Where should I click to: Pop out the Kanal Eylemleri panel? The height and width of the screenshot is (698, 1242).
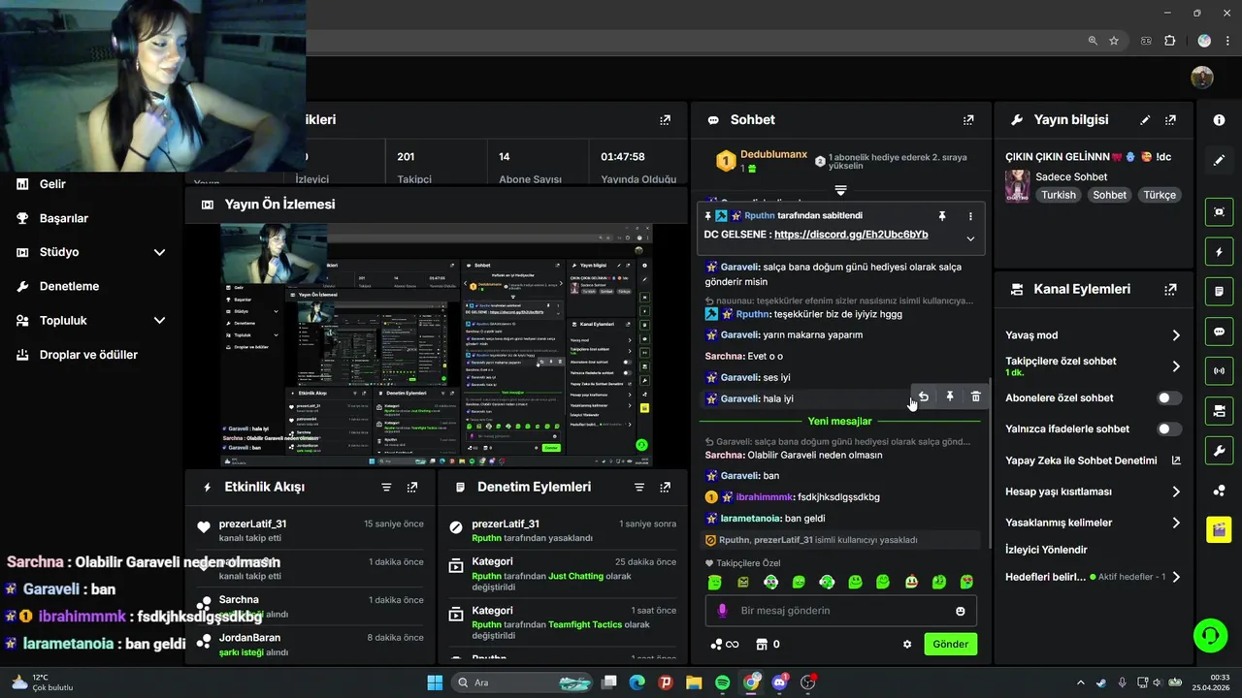point(1170,289)
